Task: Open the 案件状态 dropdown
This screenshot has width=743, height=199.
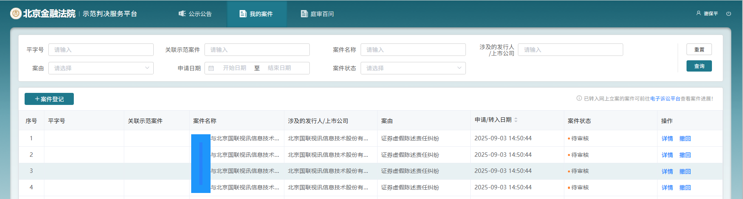Action: 413,68
